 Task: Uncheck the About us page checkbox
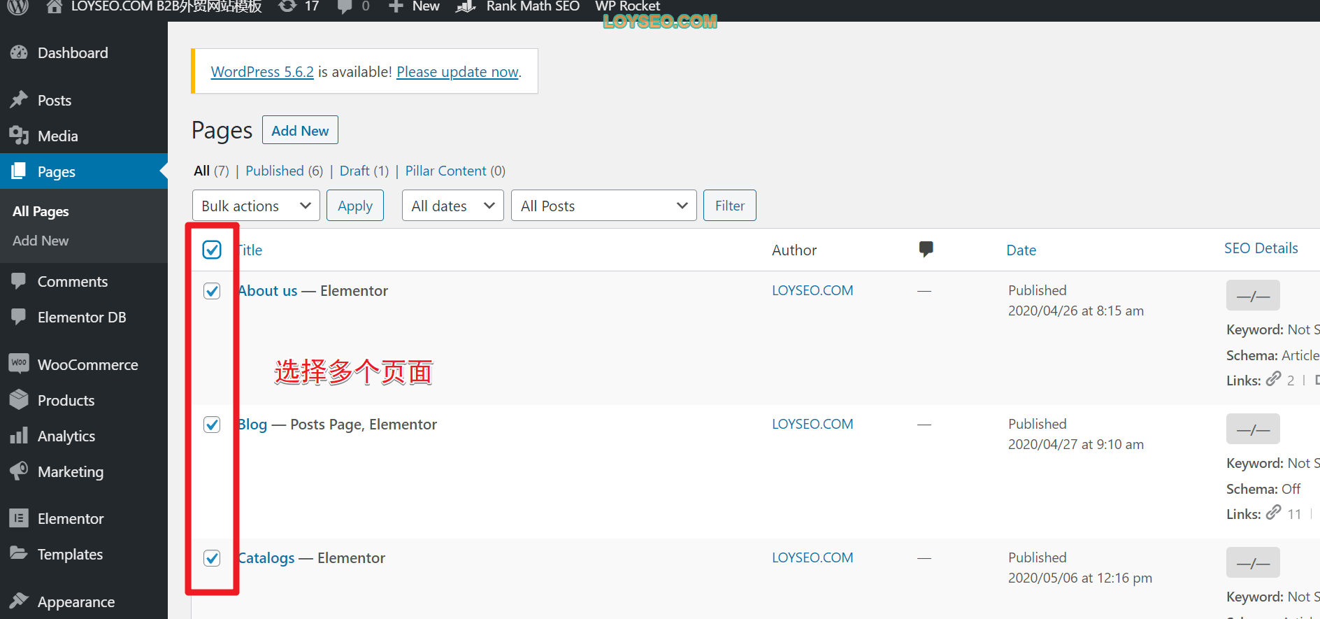click(x=212, y=290)
